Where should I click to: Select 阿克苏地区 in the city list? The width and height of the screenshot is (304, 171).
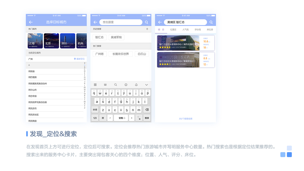[x=33, y=115]
